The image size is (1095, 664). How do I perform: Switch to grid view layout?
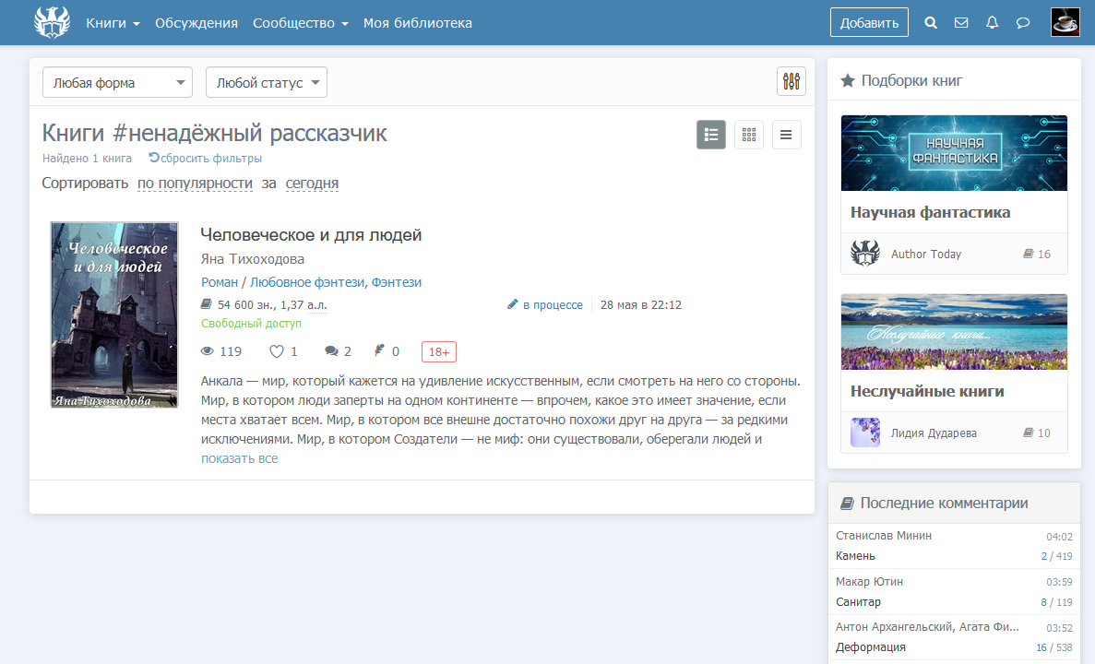[748, 135]
